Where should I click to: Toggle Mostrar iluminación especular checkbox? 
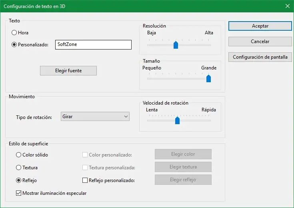[19, 193]
